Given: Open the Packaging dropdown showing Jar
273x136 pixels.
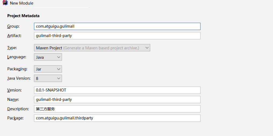Looking at the screenshot, I should point(48,69).
